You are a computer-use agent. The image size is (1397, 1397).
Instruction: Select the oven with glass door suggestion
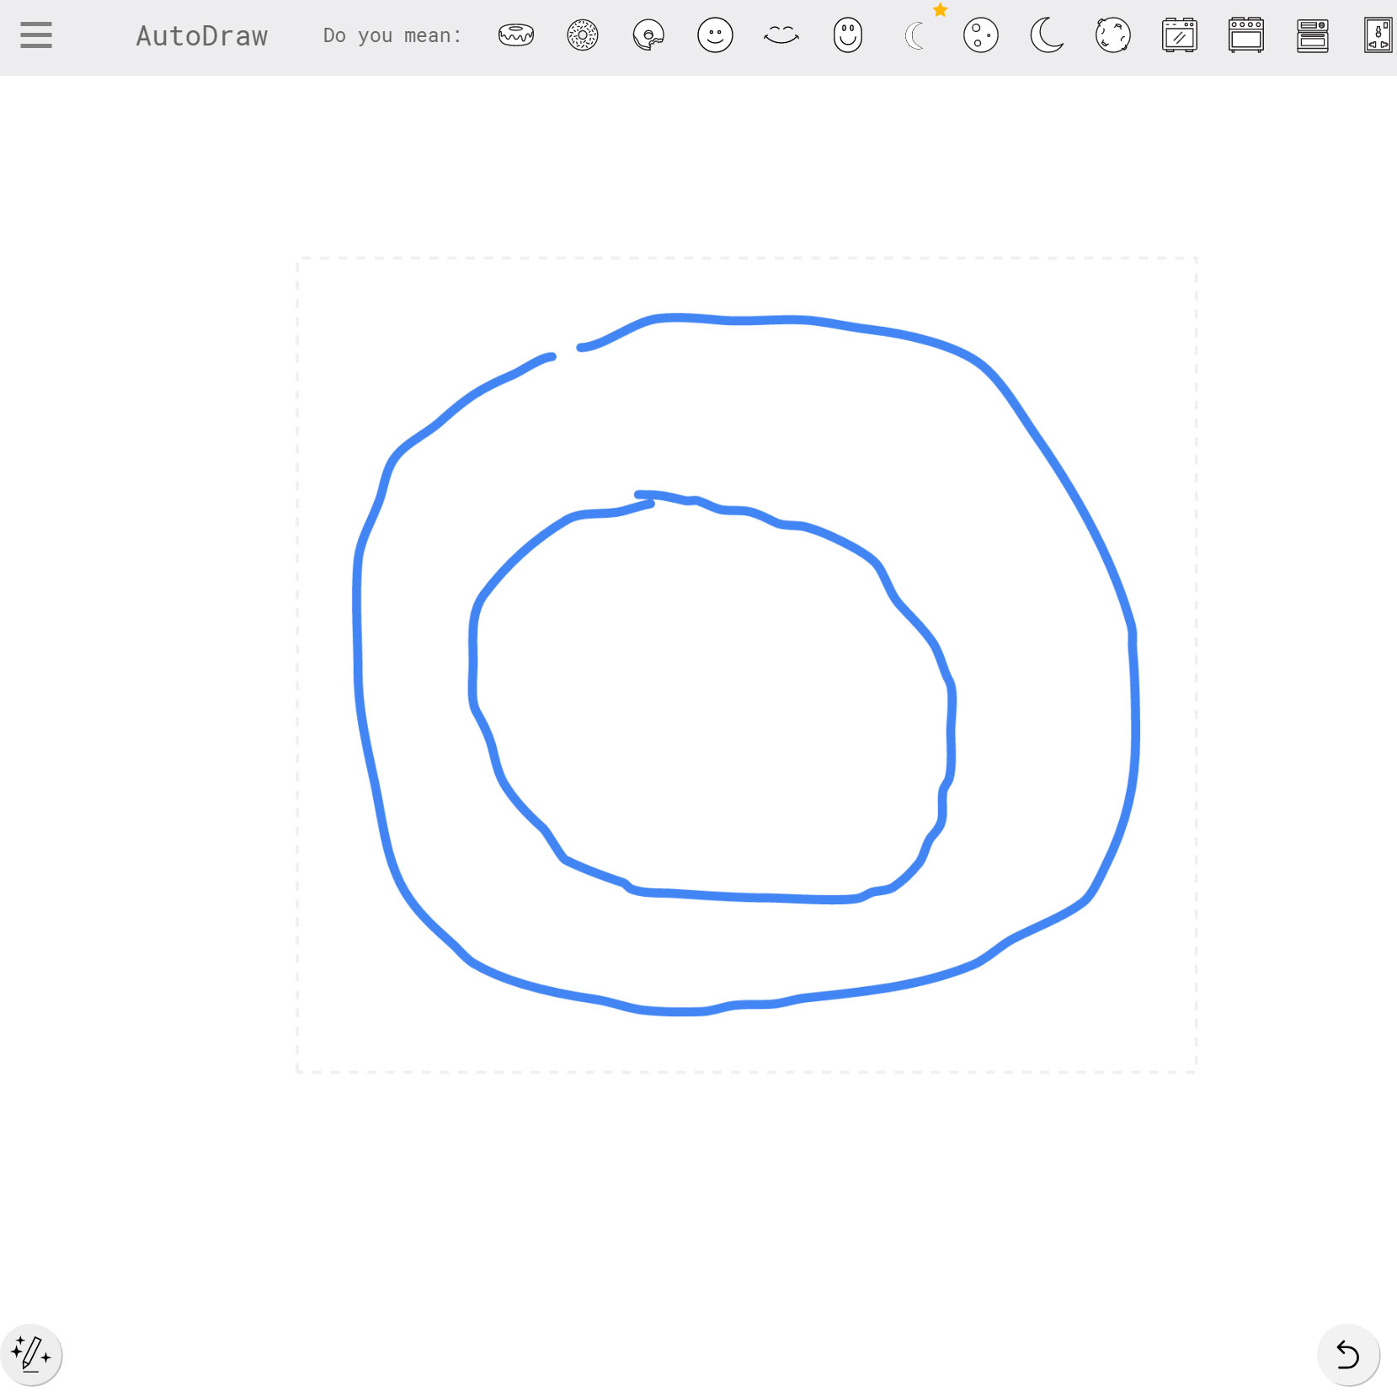(1180, 35)
